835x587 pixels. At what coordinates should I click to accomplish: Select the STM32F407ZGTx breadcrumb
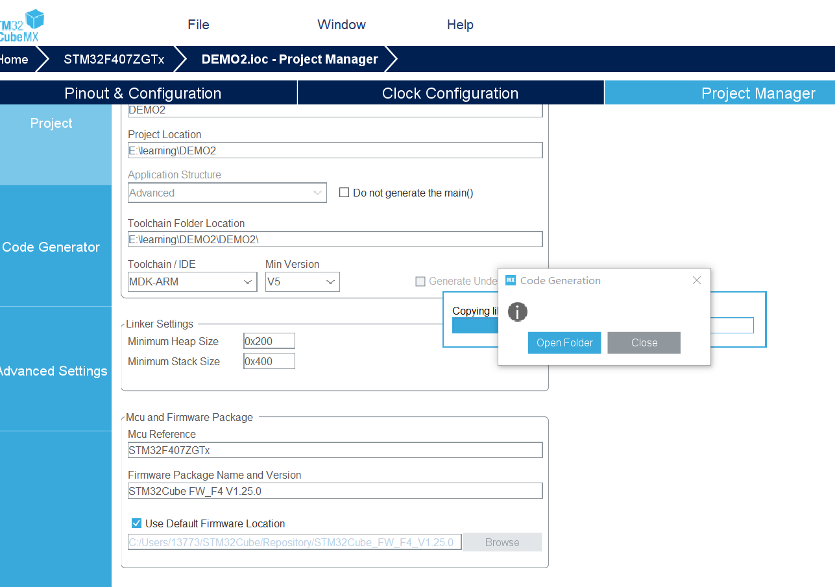pyautogui.click(x=114, y=59)
